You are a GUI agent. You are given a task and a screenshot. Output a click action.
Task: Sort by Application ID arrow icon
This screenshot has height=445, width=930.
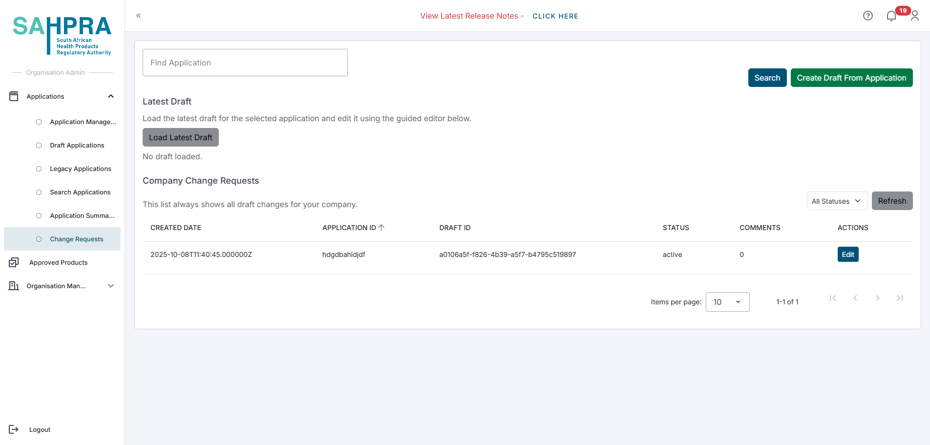pos(381,228)
